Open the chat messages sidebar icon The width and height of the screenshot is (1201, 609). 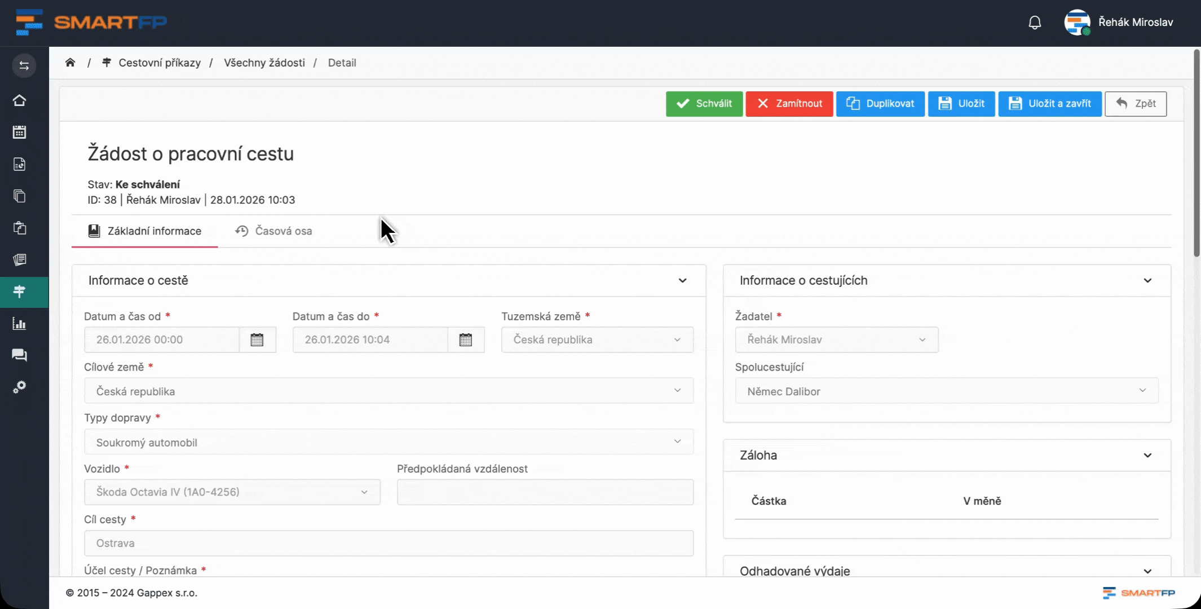point(20,355)
